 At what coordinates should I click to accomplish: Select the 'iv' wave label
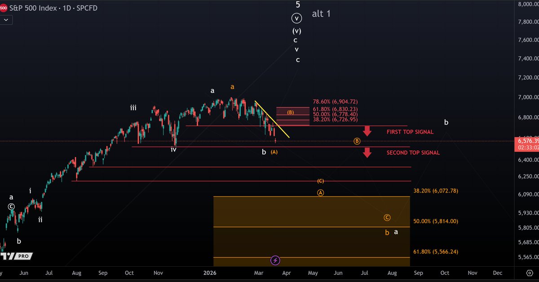tap(173, 149)
